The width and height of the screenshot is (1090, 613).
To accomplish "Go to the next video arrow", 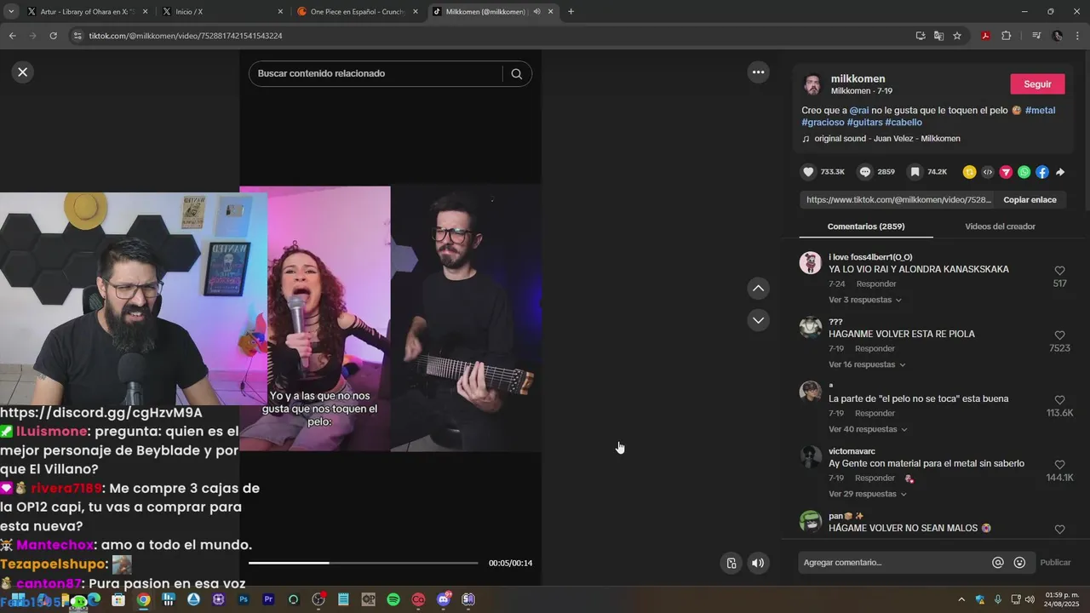I will tap(758, 320).
